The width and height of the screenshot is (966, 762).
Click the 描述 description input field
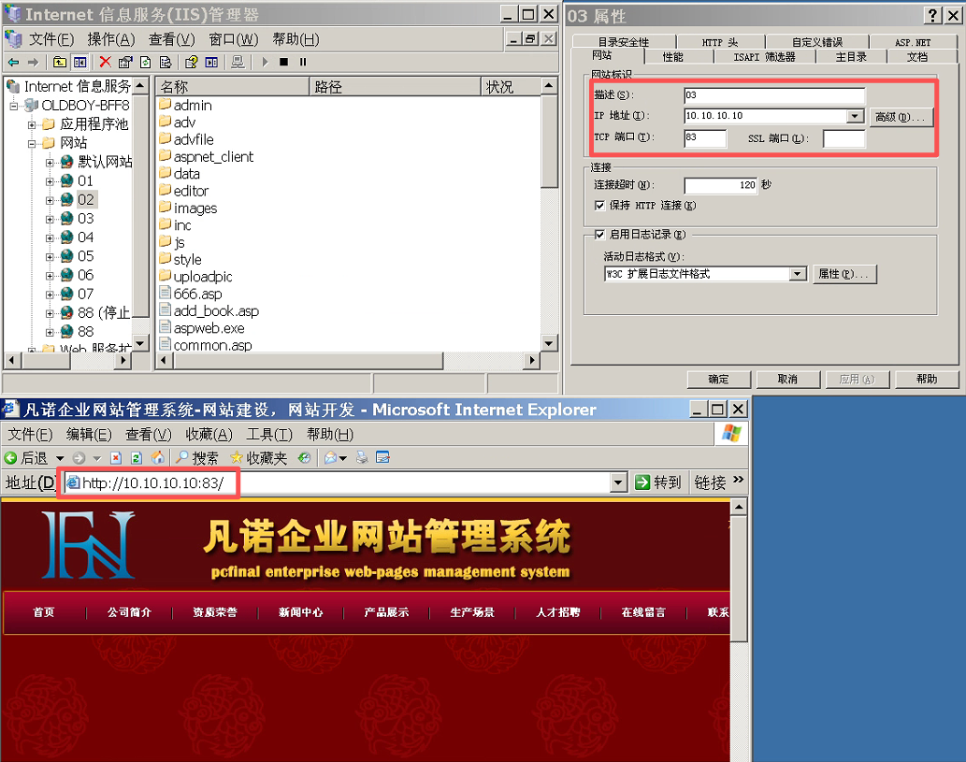click(x=774, y=94)
